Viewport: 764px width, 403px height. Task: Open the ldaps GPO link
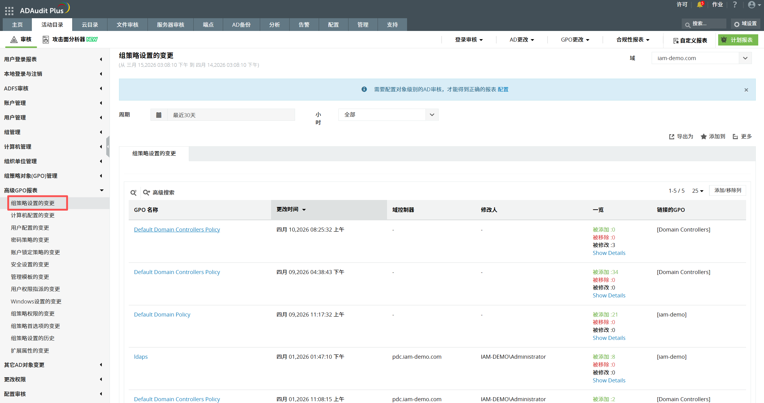141,357
